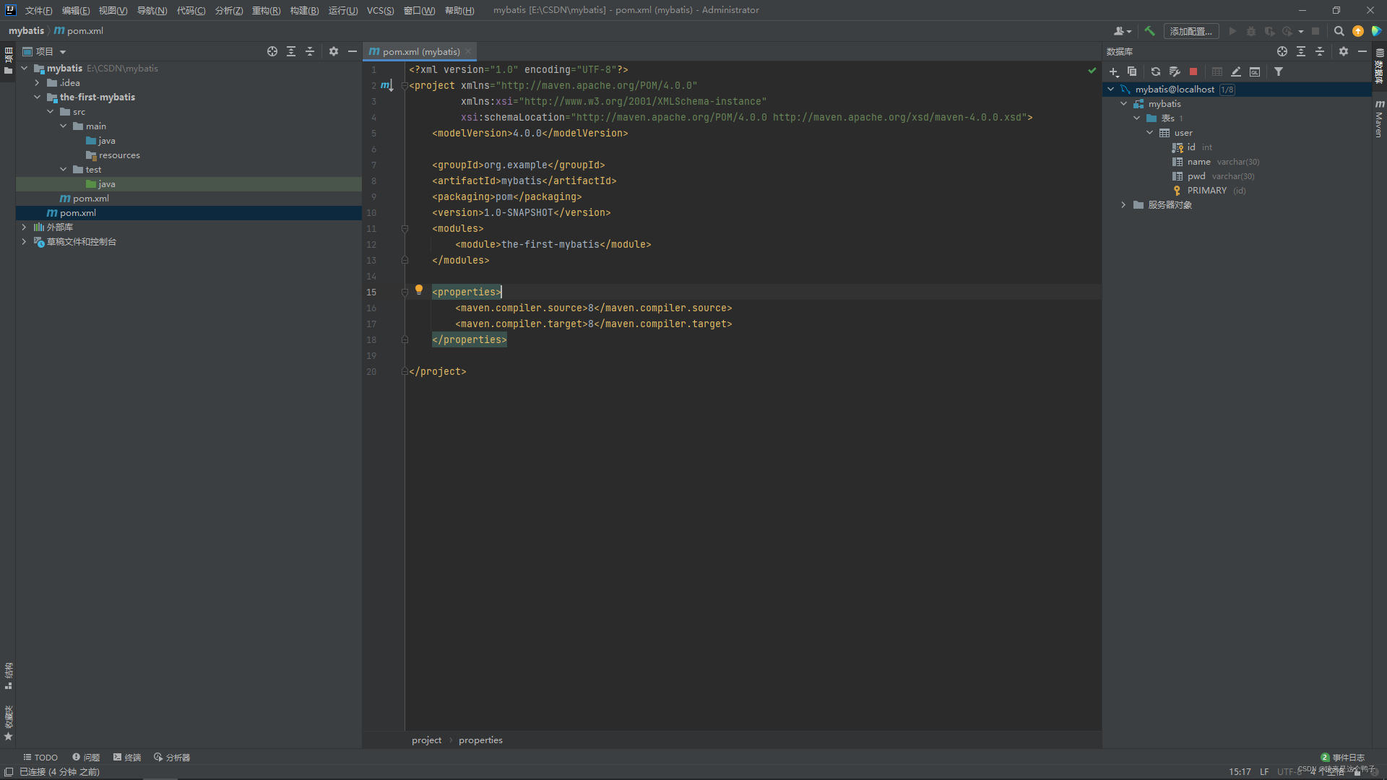Expand the .idea folder
This screenshot has height=780, width=1387.
click(x=38, y=83)
